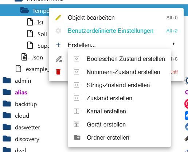
Task: Click the Kanal erstellen channel icon
Action: [77, 111]
